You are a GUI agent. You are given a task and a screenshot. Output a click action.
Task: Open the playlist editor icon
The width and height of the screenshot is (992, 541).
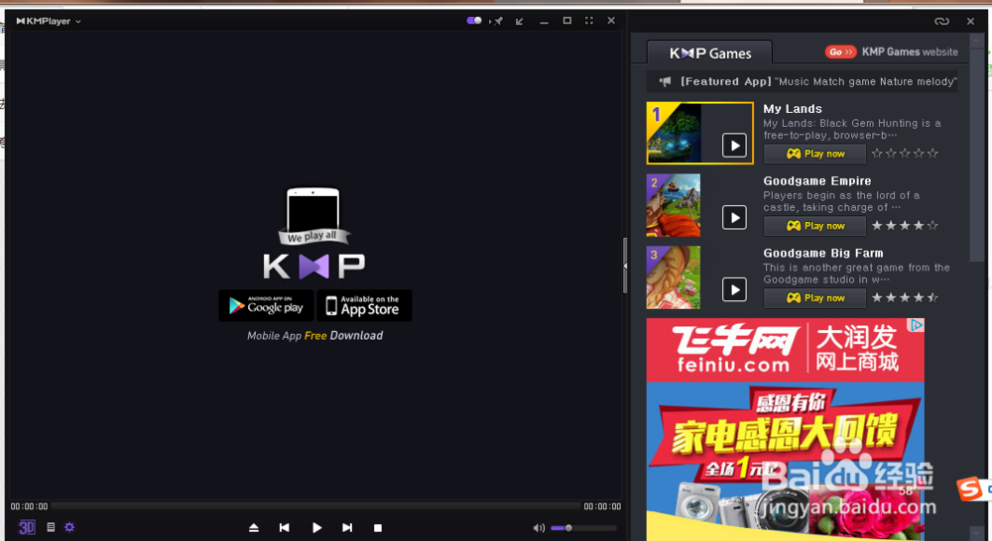(x=51, y=527)
